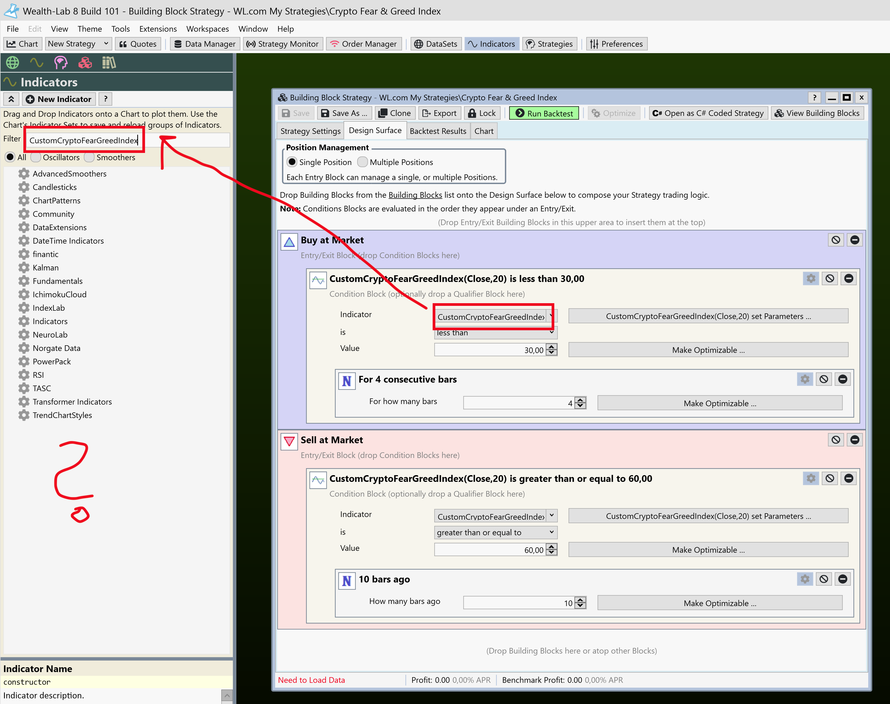
Task: Click Run Backtest button
Action: tap(544, 113)
